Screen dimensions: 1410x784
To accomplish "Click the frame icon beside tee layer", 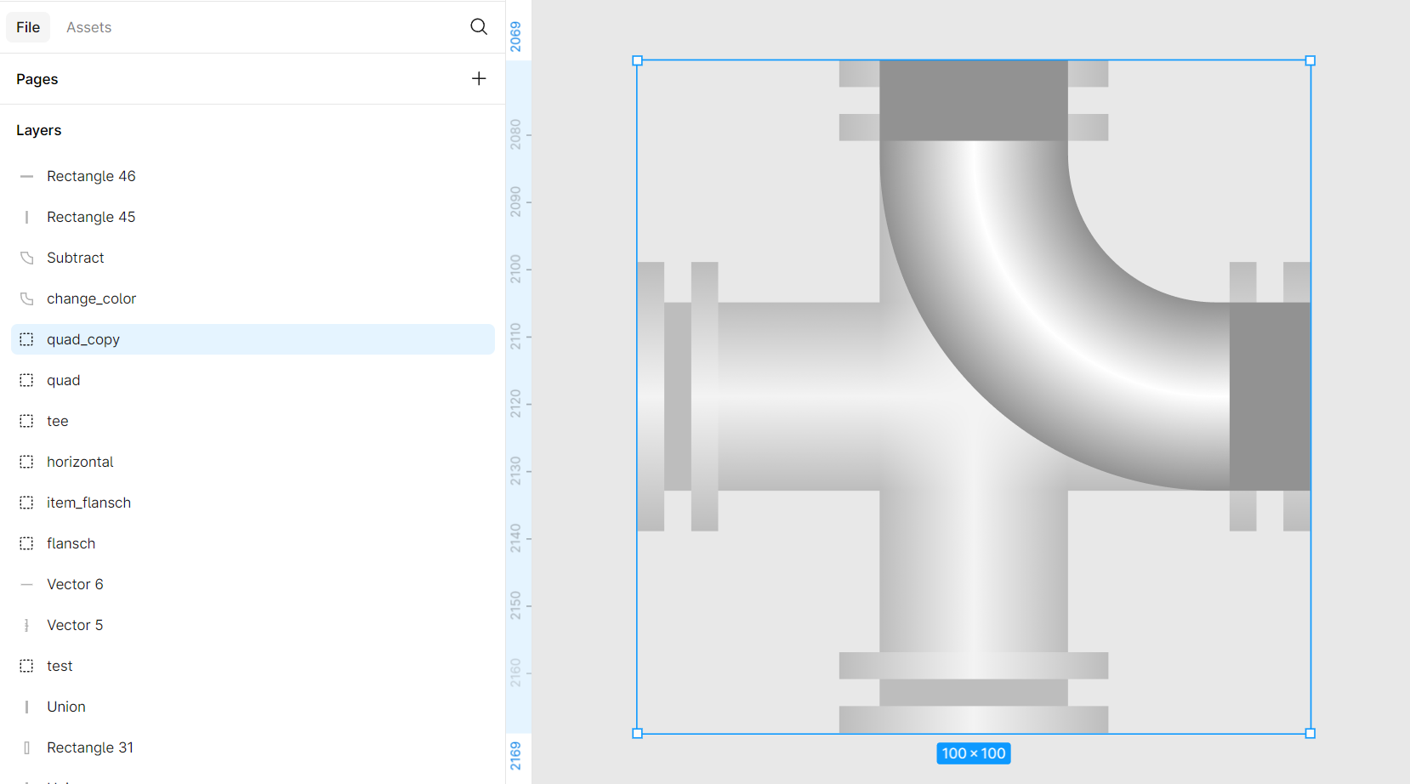I will [x=27, y=421].
